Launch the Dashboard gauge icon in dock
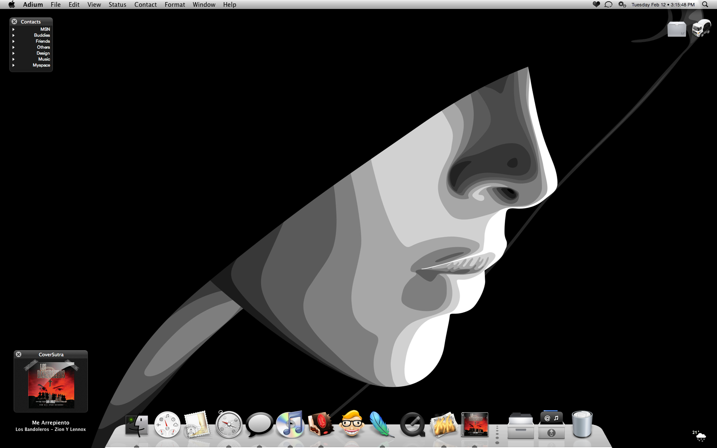This screenshot has width=717, height=448. tap(167, 425)
